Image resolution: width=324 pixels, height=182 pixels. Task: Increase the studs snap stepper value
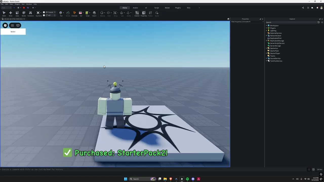pos(55,12)
